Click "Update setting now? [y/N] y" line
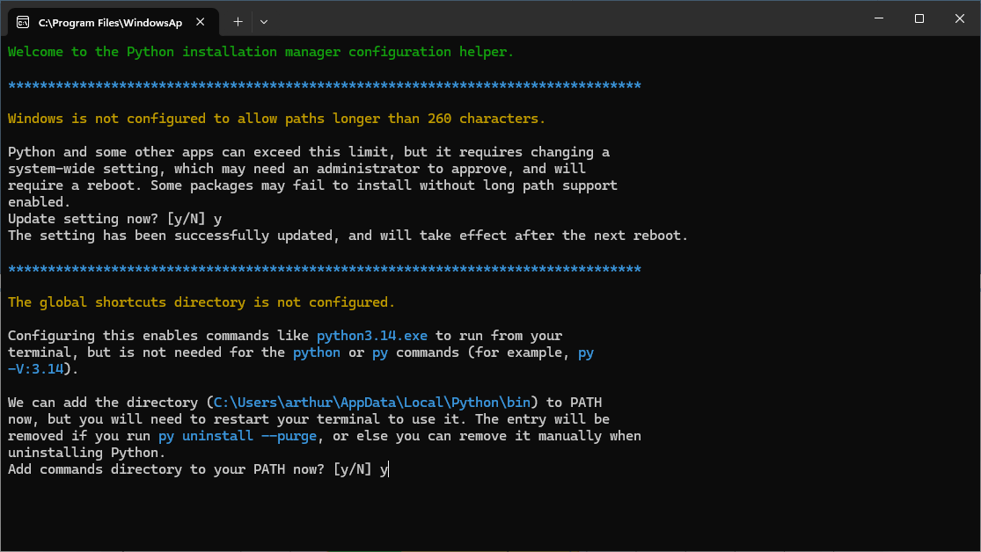Image resolution: width=981 pixels, height=552 pixels. (x=114, y=219)
